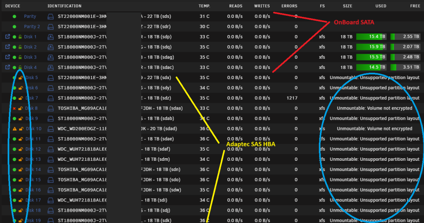Click the Disk 1 used bar showing 15.4 TB

click(x=371, y=37)
